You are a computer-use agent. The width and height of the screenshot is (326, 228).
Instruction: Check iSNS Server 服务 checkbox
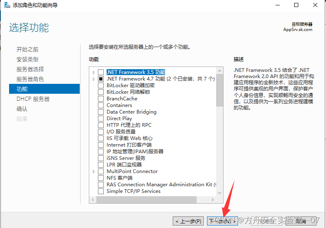[x=101, y=158]
